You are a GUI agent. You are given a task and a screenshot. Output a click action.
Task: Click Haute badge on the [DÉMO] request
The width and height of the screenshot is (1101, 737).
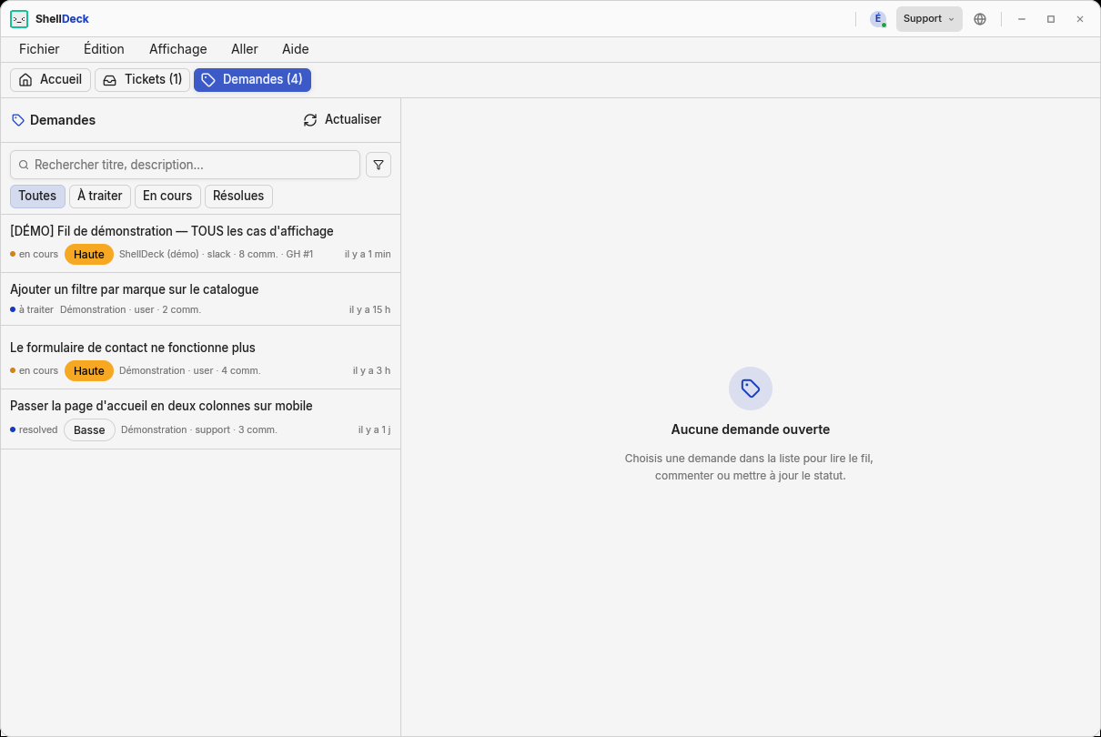[x=89, y=255]
